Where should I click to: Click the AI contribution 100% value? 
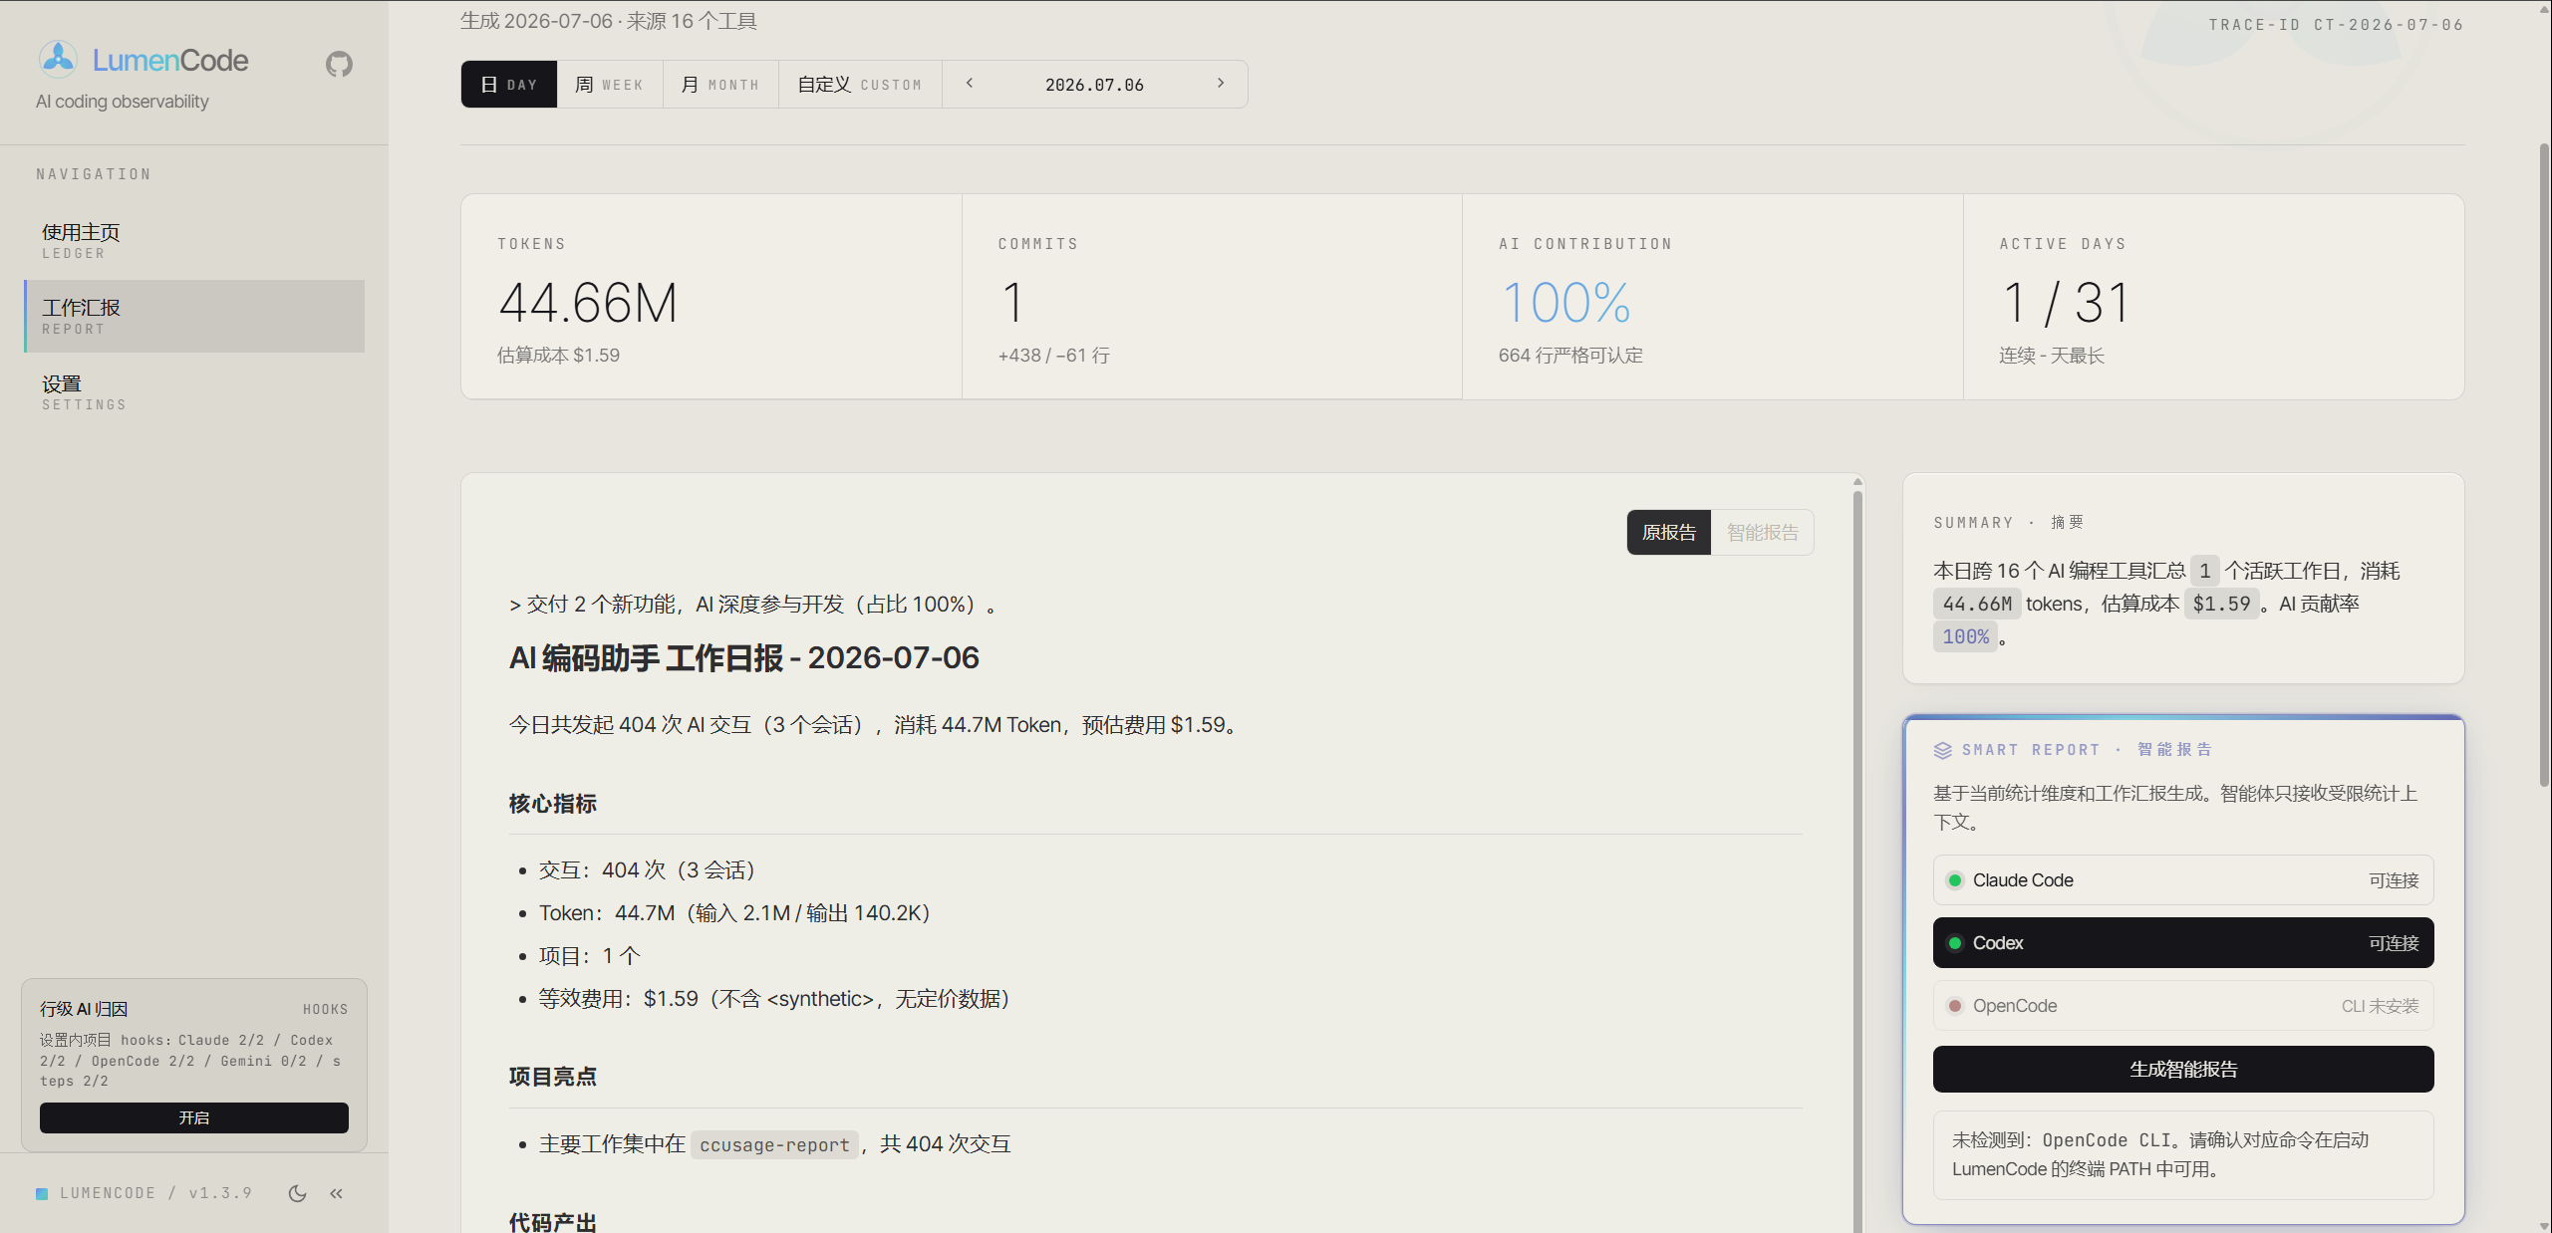[x=1565, y=303]
